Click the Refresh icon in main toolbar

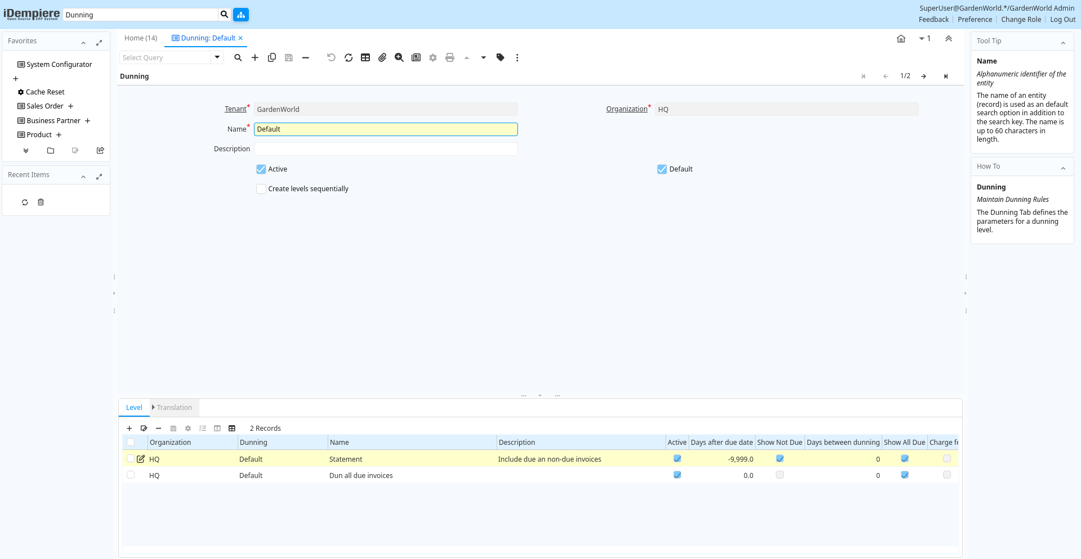[x=349, y=57]
